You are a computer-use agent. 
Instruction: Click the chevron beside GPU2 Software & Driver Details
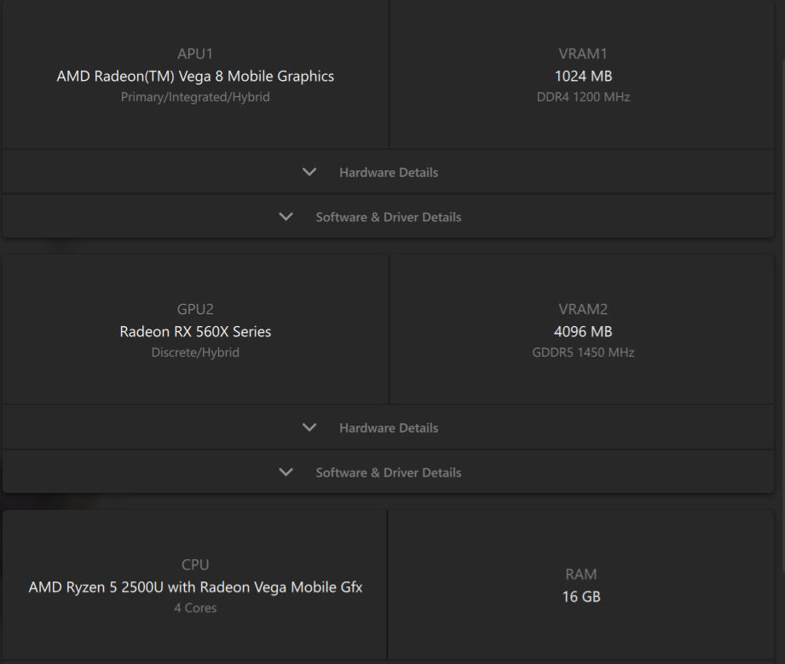click(x=286, y=472)
